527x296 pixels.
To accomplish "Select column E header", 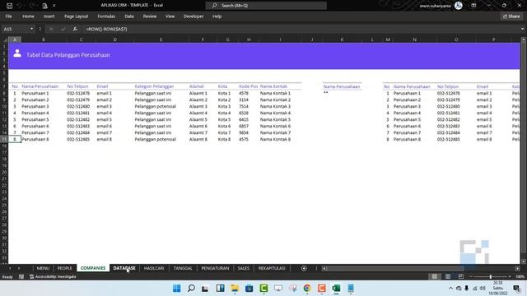I will [x=161, y=39].
